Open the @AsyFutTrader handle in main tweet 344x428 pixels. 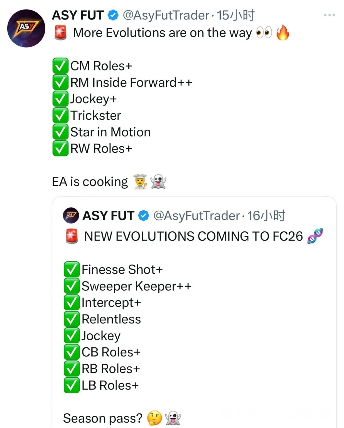click(166, 15)
